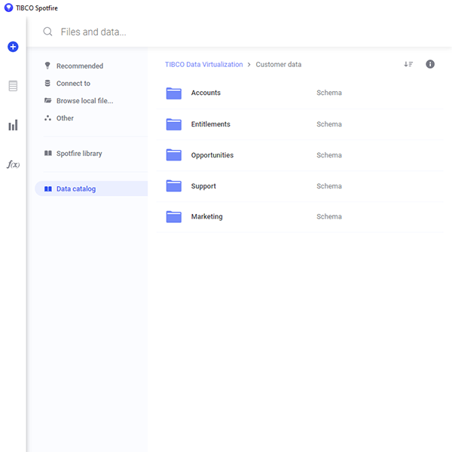Click the Entitlements folder icon

tap(174, 124)
